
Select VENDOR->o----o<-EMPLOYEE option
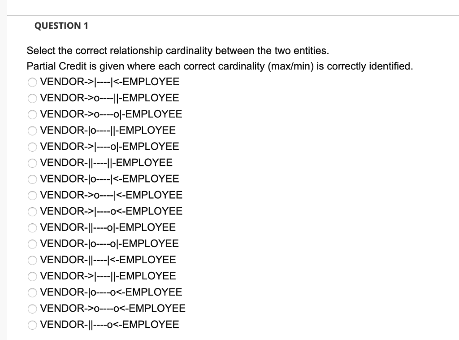click(x=32, y=309)
